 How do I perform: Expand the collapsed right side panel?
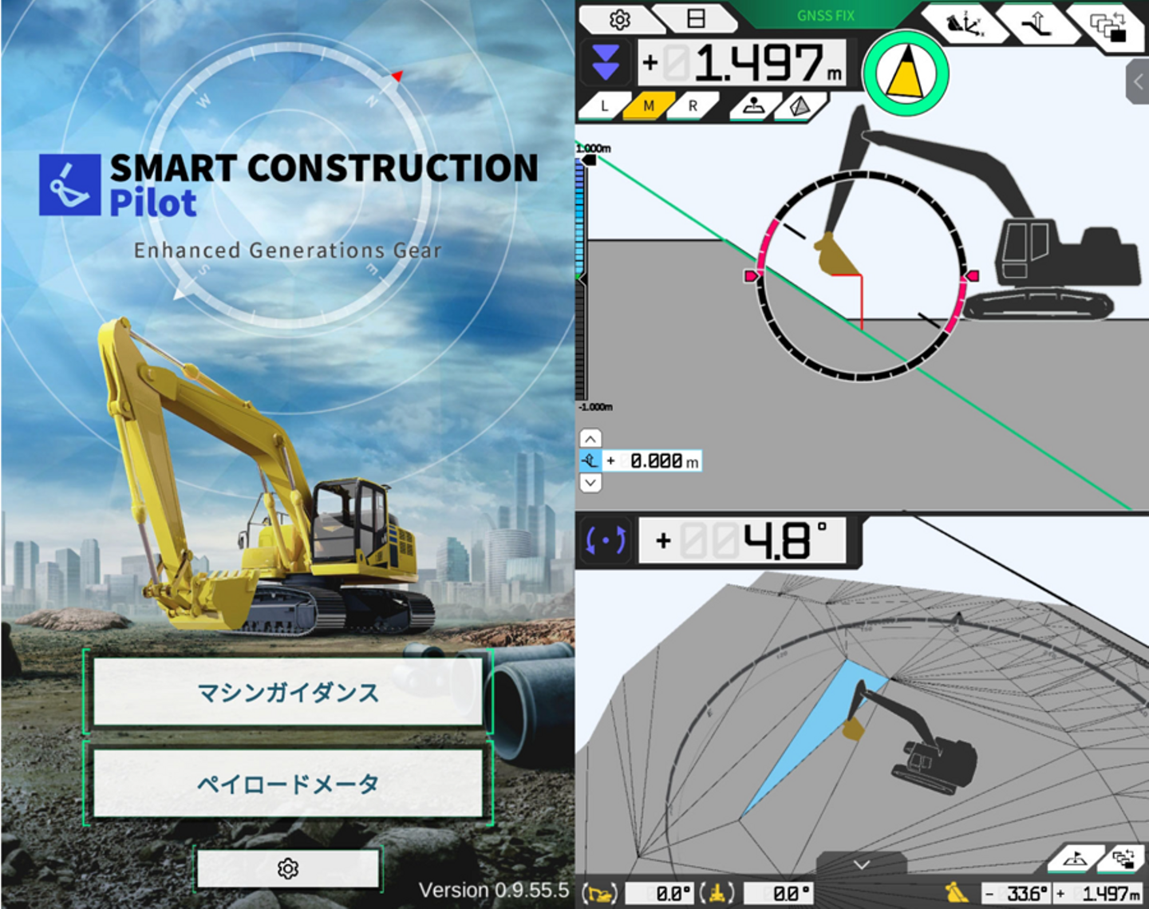[1138, 81]
